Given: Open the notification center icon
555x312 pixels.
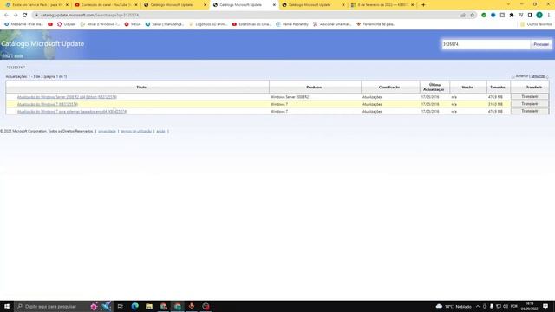Looking at the screenshot, I should click(x=545, y=306).
